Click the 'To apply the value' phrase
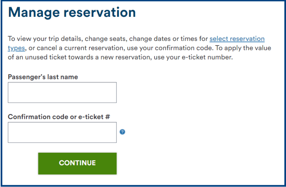Screen dimensions: 286x187 click(x=243, y=48)
